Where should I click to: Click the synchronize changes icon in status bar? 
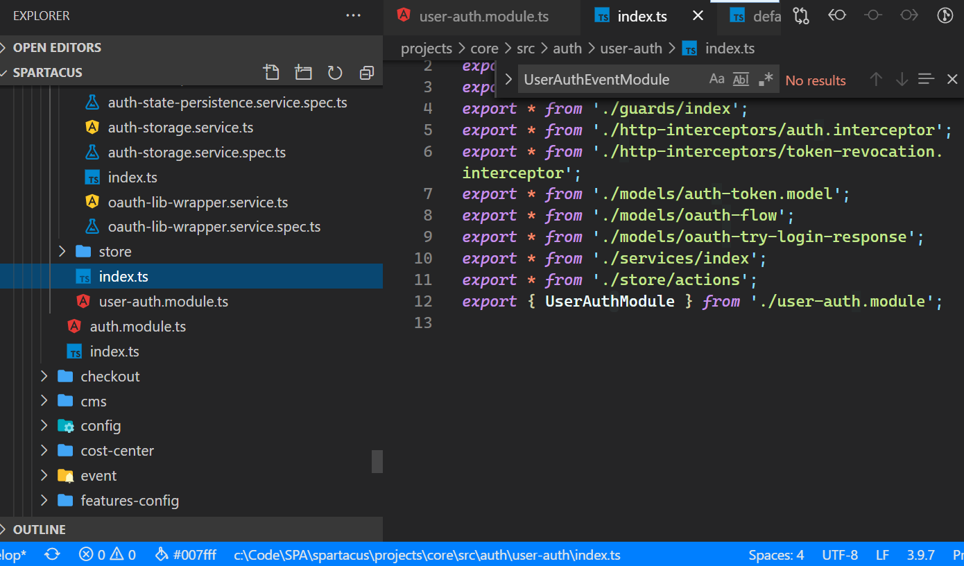(52, 555)
